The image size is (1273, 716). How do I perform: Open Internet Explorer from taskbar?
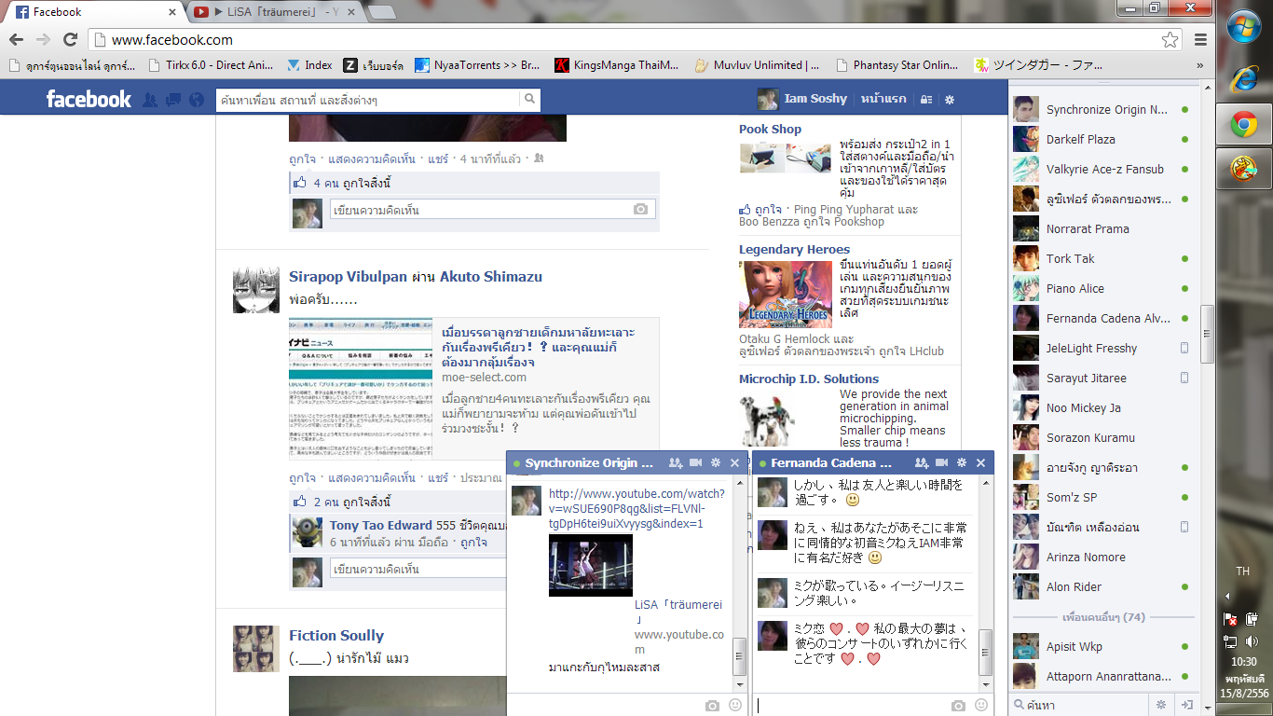1243,78
